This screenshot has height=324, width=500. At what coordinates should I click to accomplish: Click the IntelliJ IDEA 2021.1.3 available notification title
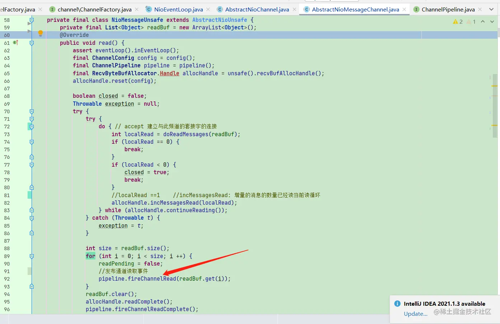click(x=444, y=304)
